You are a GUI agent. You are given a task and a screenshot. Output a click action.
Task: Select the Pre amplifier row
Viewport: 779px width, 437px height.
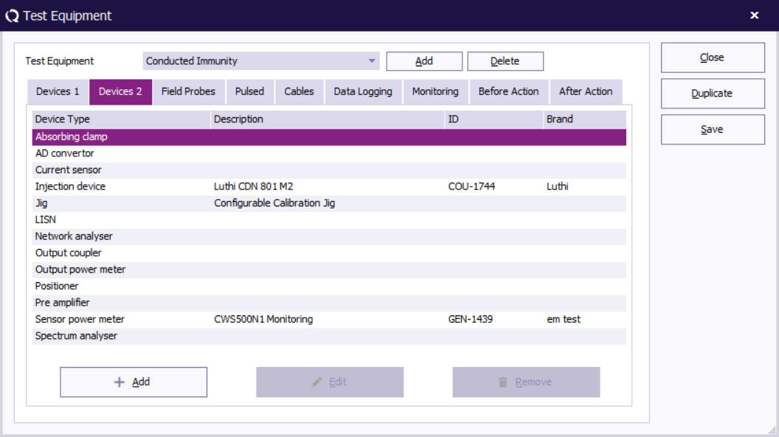[329, 303]
